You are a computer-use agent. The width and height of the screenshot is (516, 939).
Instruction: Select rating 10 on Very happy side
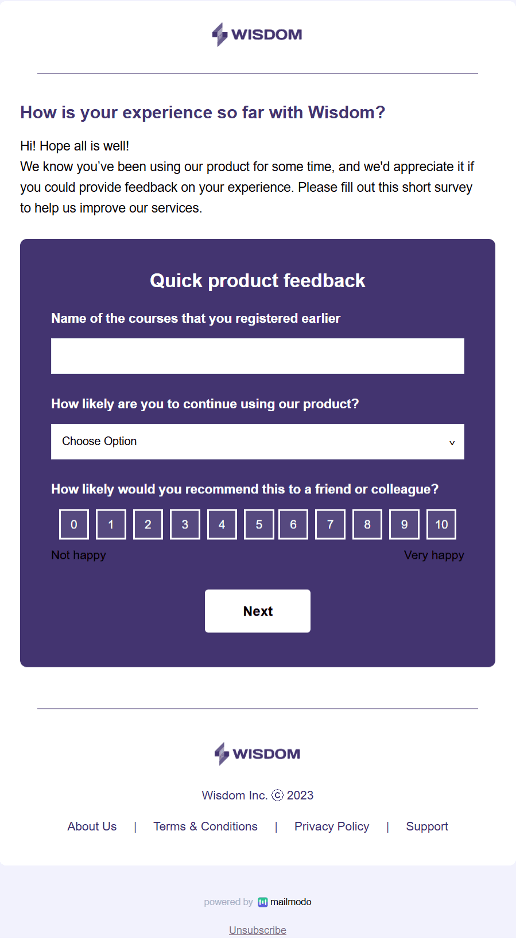pyautogui.click(x=441, y=524)
